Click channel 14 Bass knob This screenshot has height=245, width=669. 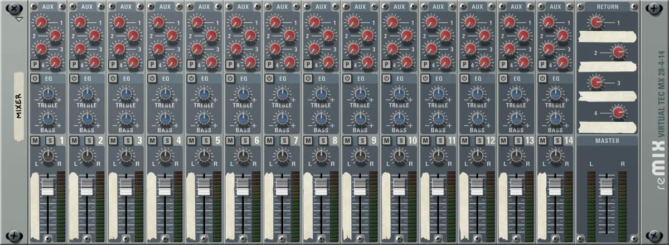pos(555,118)
